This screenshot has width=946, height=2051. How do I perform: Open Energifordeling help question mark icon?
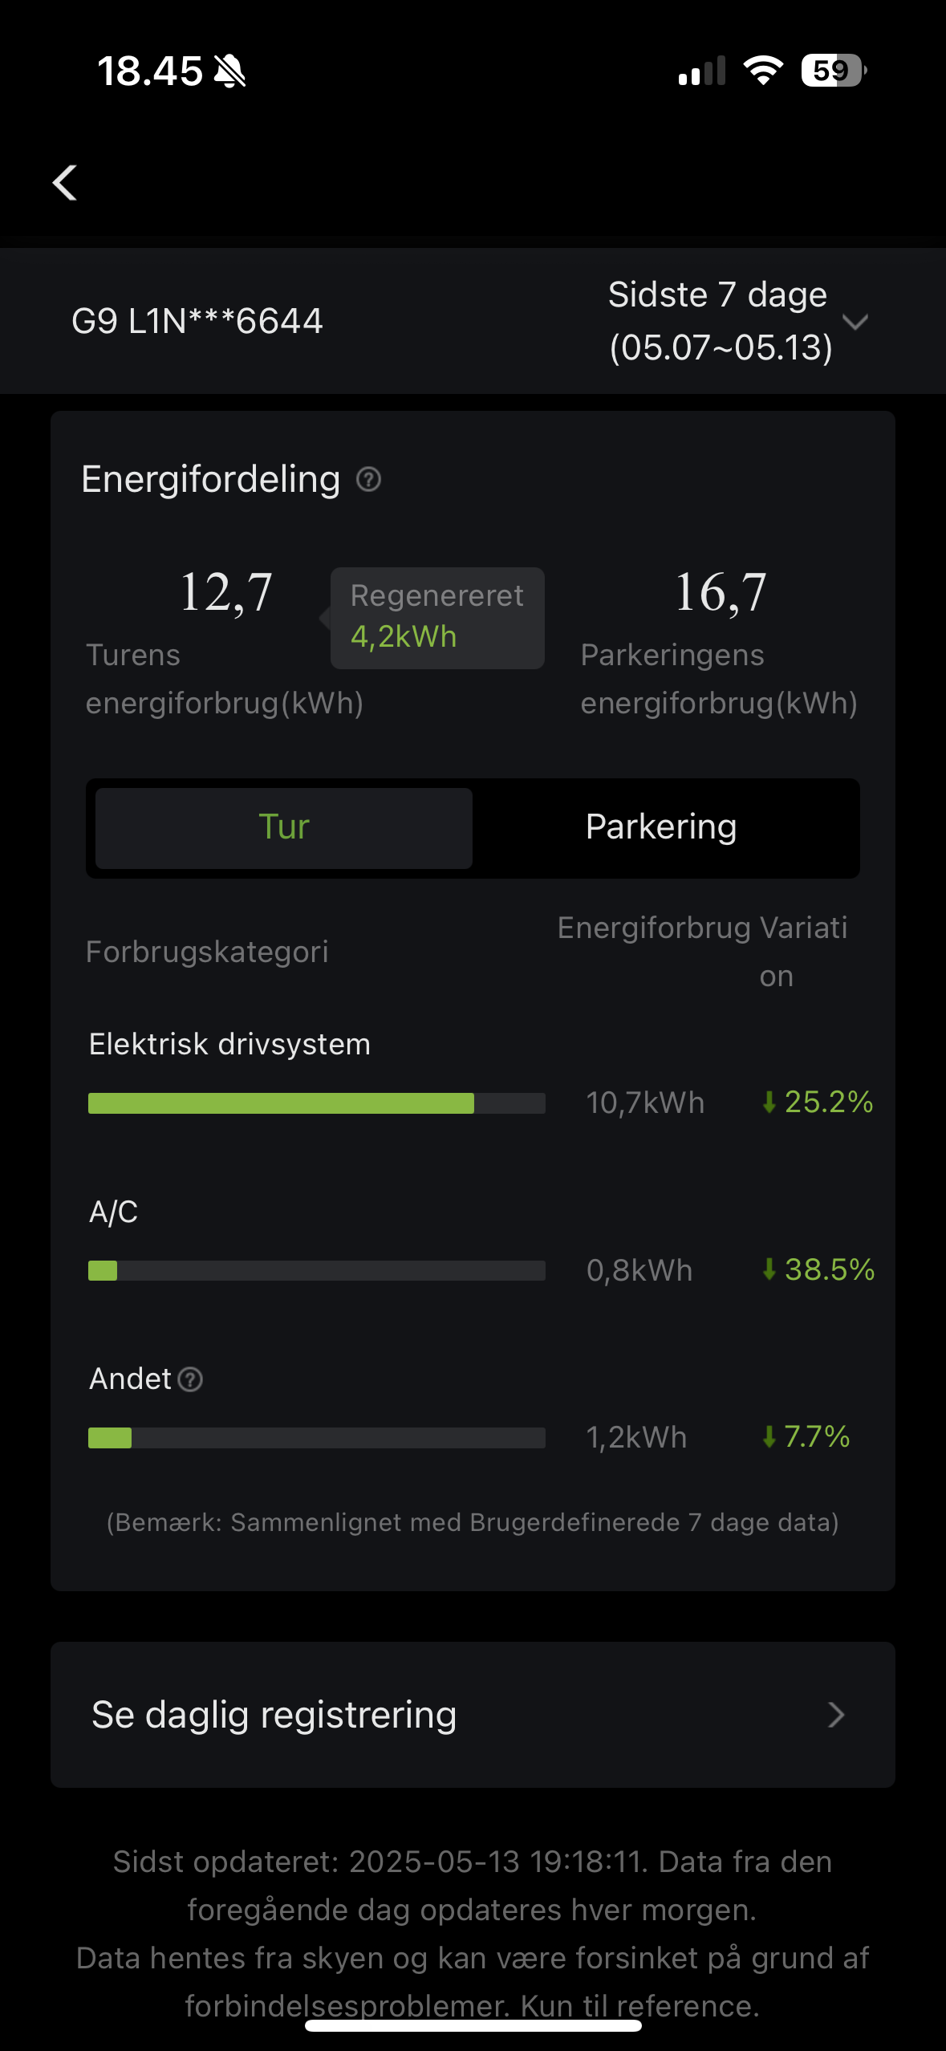coord(368,480)
